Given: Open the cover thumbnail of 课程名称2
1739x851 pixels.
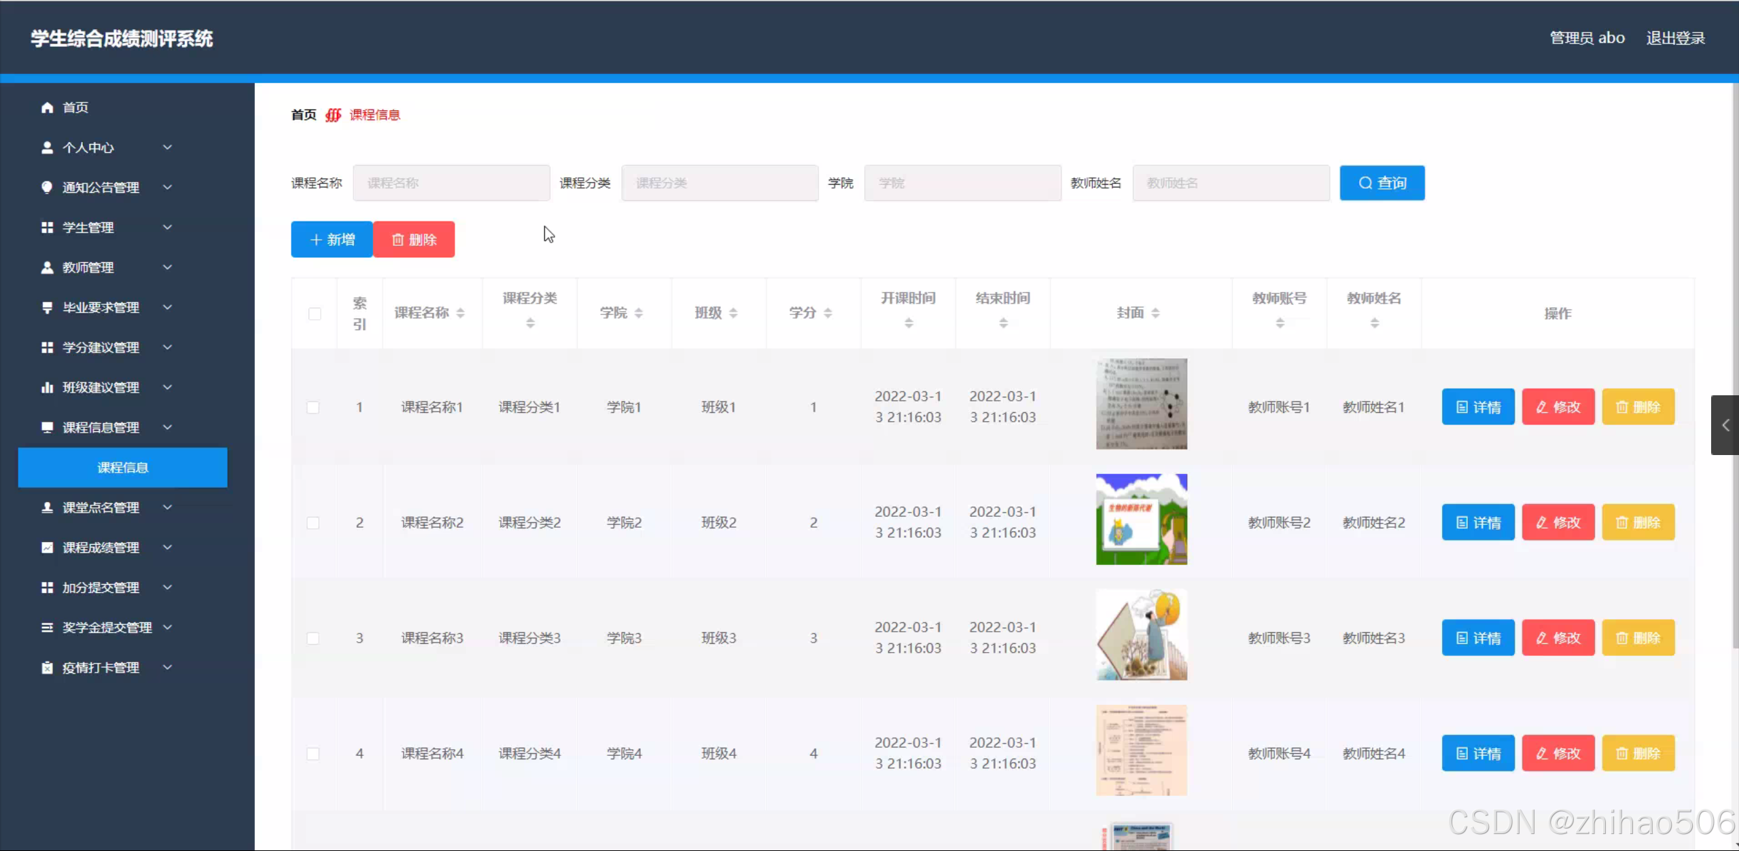Looking at the screenshot, I should click(x=1141, y=520).
